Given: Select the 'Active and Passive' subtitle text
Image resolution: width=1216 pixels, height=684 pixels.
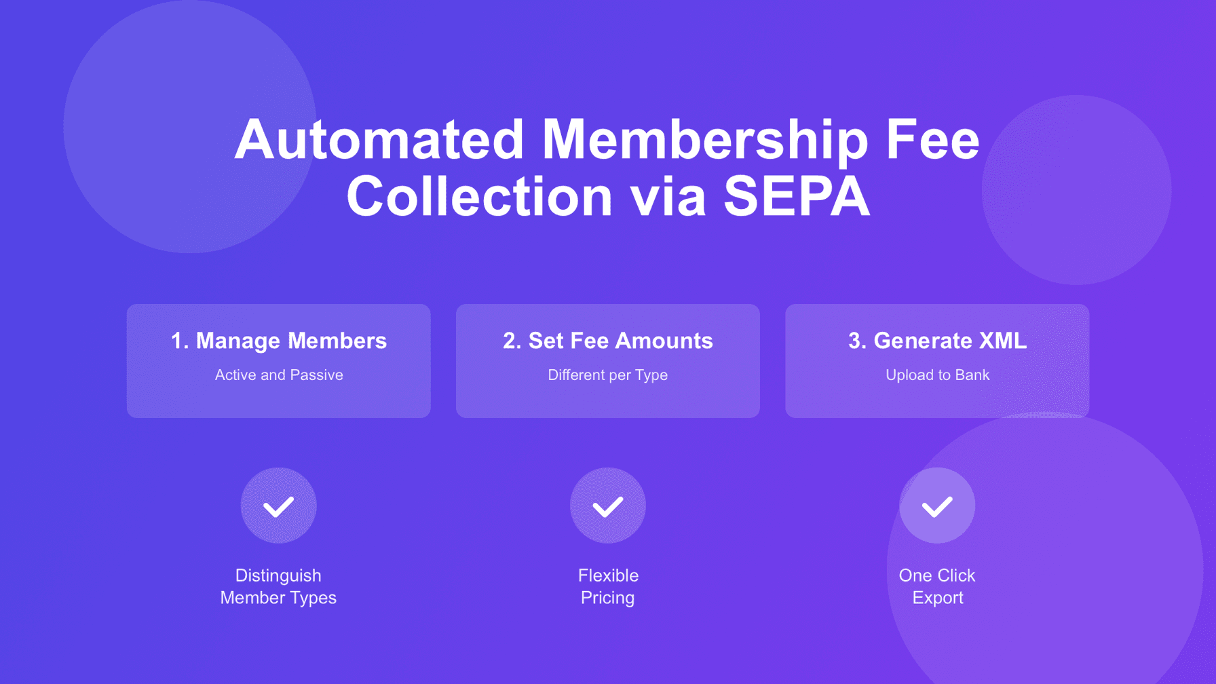Looking at the screenshot, I should [x=278, y=375].
